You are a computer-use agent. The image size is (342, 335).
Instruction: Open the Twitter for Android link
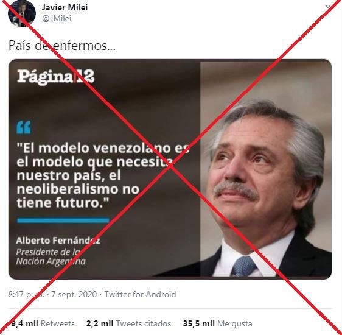click(x=140, y=294)
